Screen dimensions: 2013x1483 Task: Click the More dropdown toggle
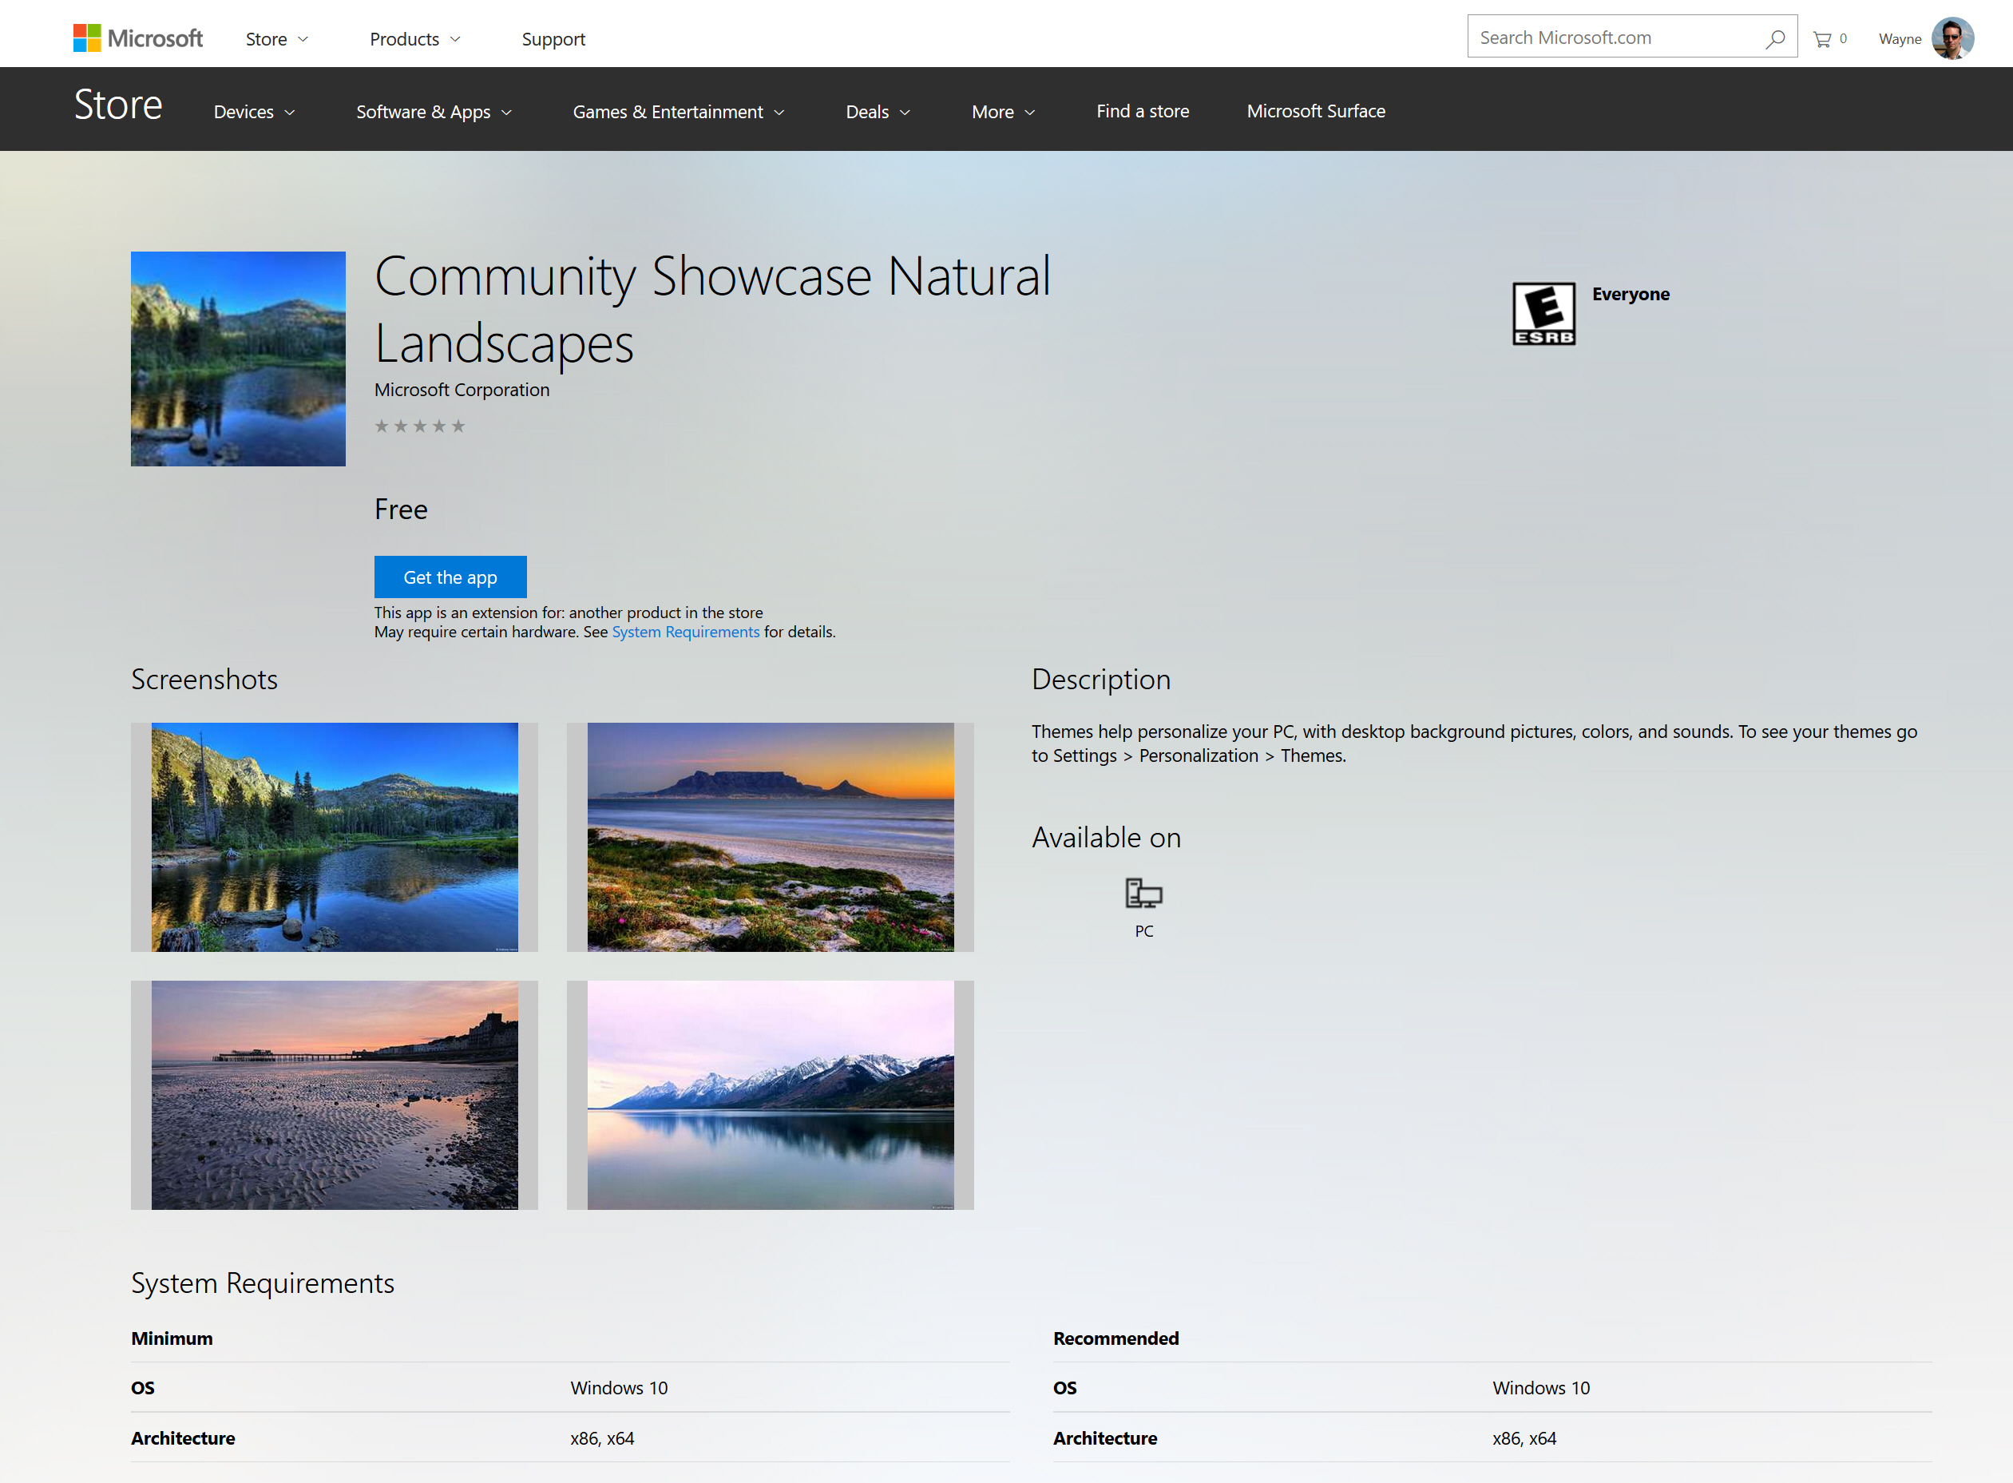click(1001, 111)
